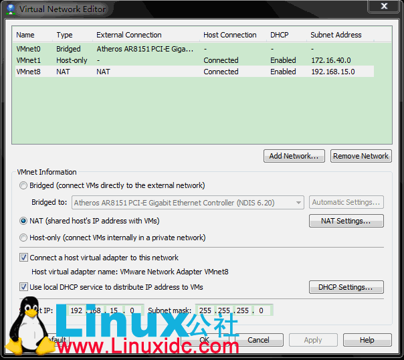Toggle Connect a host virtual adapter checkbox

pos(23,258)
